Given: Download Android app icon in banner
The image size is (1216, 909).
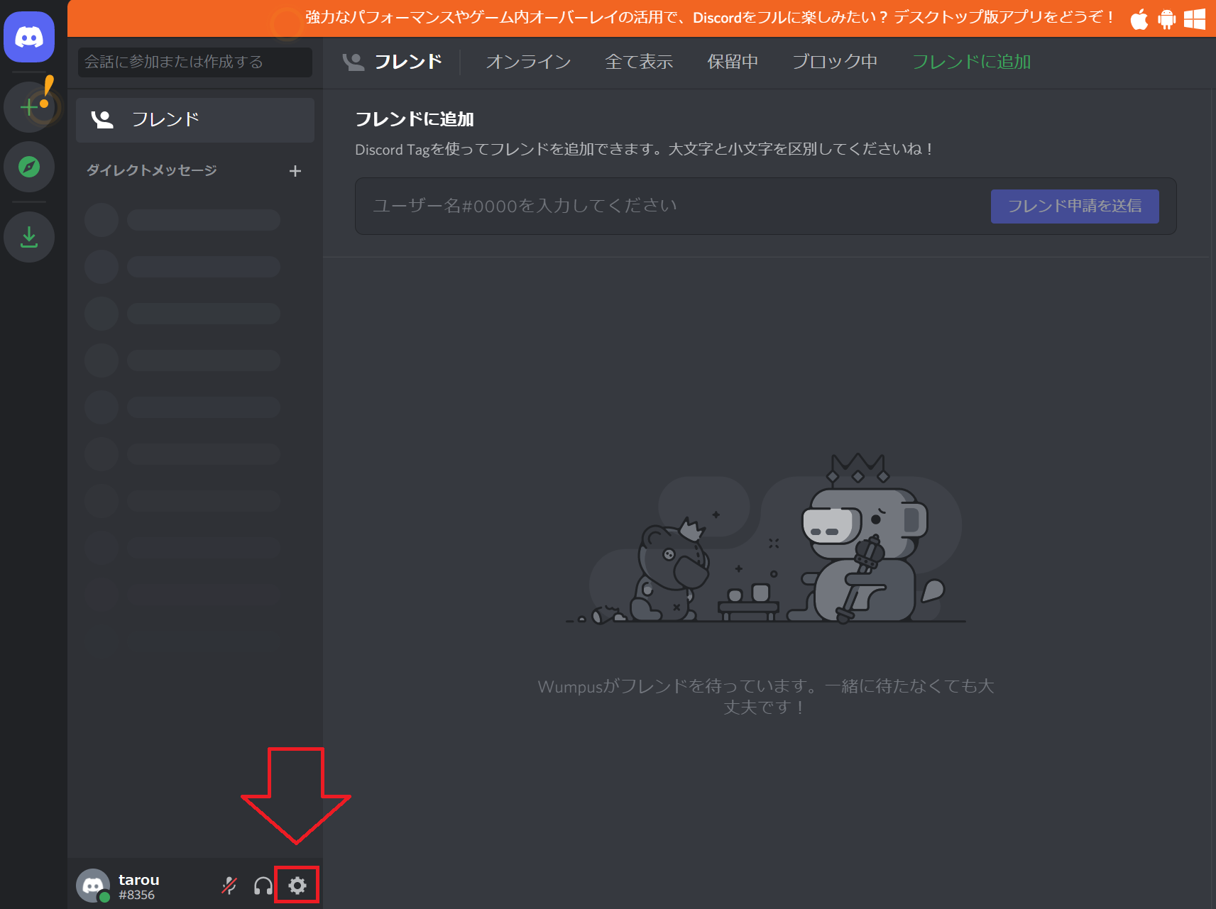Looking at the screenshot, I should 1166,19.
